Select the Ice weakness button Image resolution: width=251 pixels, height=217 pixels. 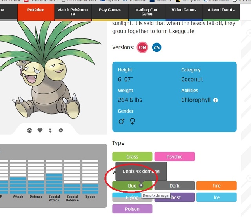(x=216, y=197)
